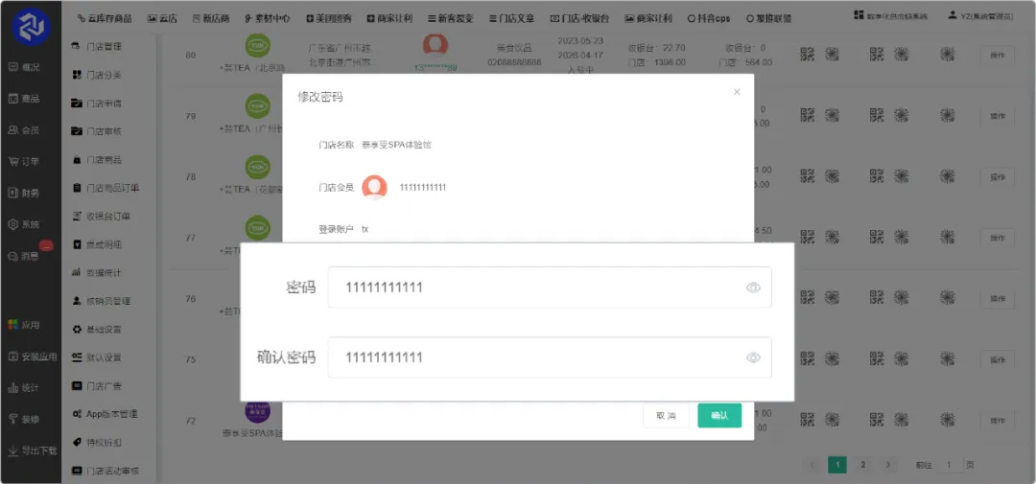Select 门店分类 store categories
The height and width of the screenshot is (484, 1036).
[x=97, y=76]
